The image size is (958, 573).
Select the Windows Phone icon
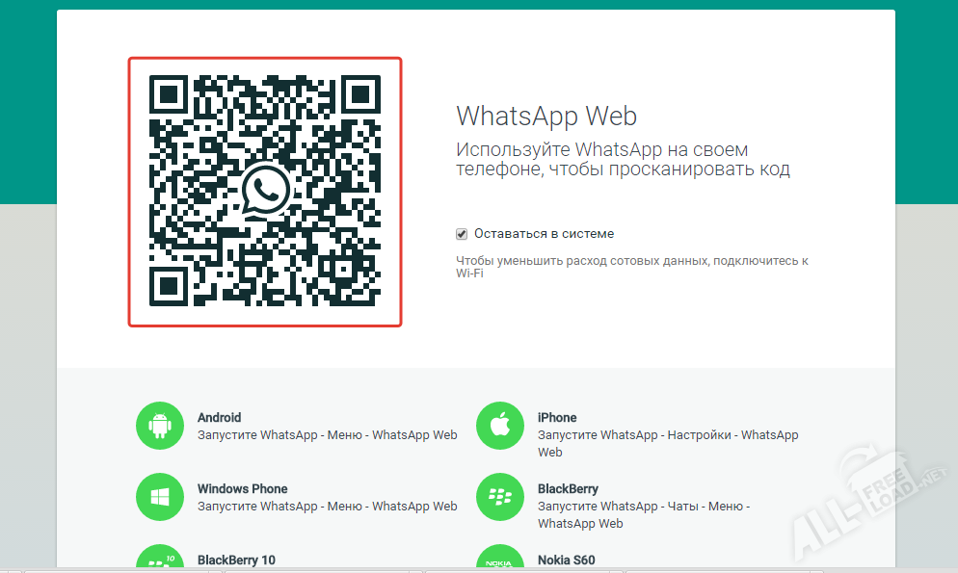pyautogui.click(x=160, y=497)
